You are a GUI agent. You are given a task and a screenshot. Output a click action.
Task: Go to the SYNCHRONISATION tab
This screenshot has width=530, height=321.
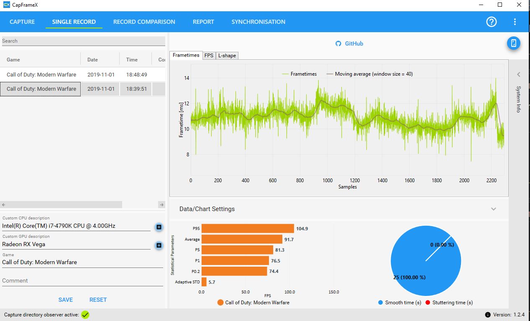pyautogui.click(x=259, y=22)
